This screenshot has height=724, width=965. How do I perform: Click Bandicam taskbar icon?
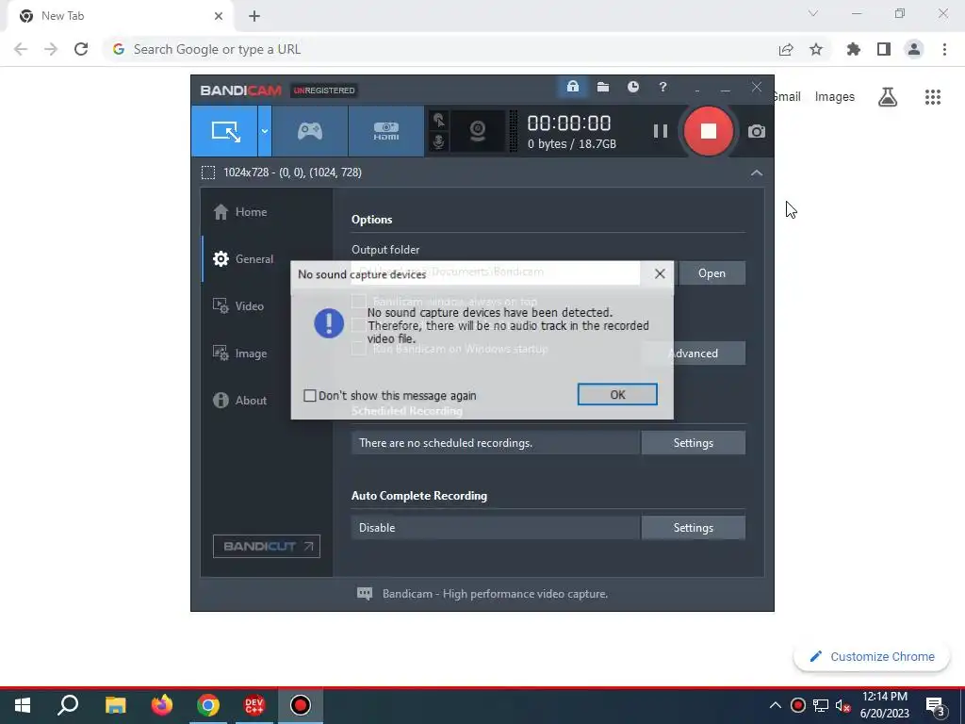[x=301, y=705]
